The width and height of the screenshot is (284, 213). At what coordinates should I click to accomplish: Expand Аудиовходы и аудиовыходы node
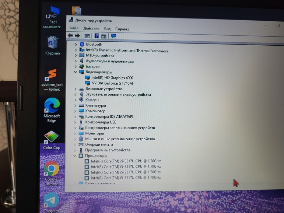[76, 61]
